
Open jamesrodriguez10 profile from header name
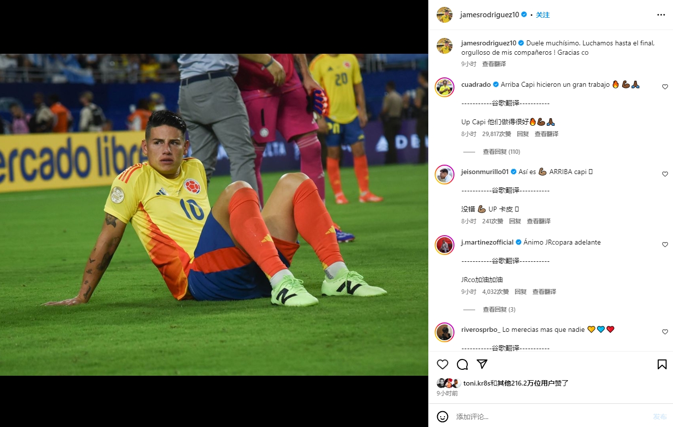[489, 15]
